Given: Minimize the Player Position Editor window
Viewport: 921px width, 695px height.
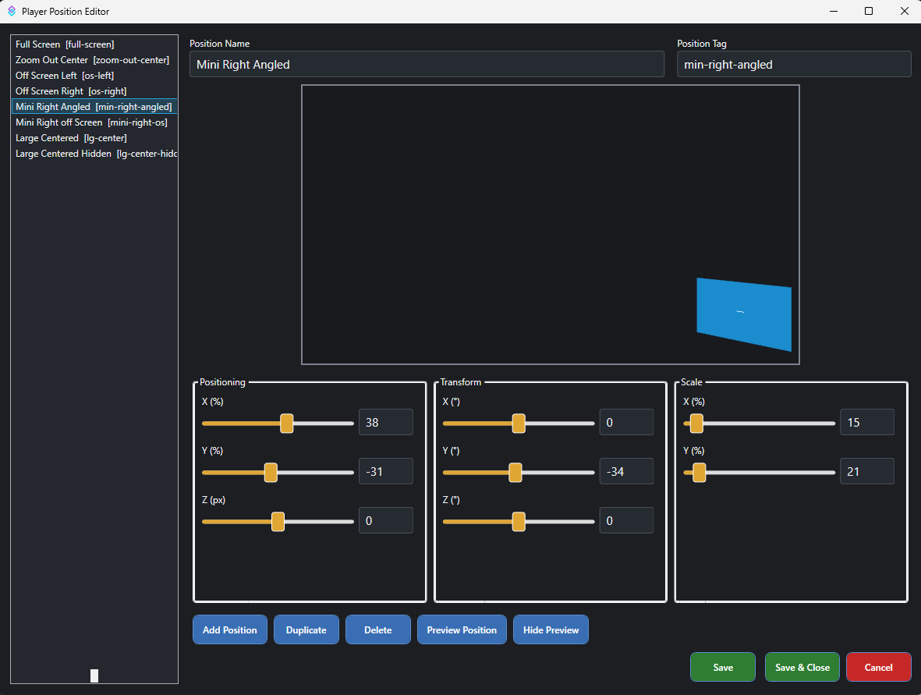Looking at the screenshot, I should coord(834,11).
